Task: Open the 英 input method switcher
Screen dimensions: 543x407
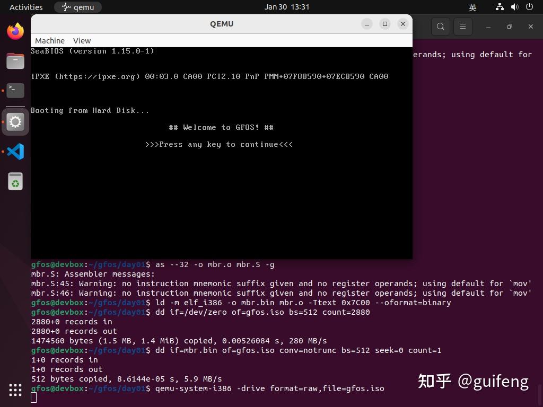Action: click(472, 7)
